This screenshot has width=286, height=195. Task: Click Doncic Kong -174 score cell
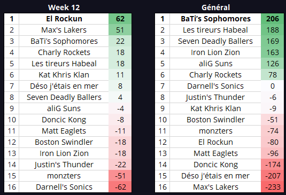pyautogui.click(x=272, y=165)
